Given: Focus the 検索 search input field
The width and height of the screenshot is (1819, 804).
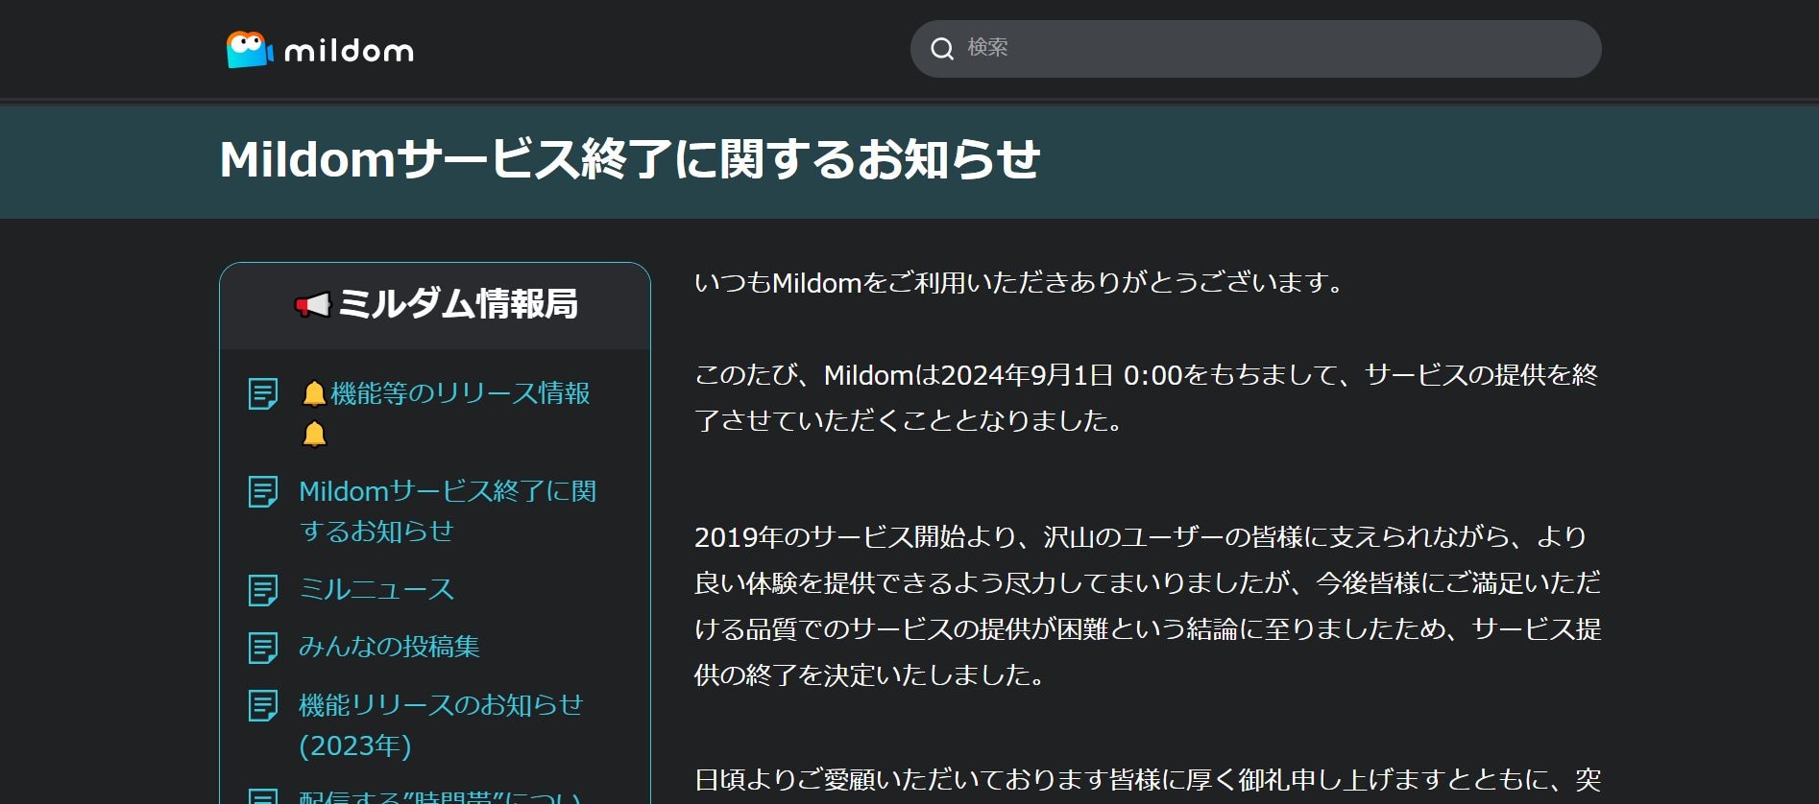Looking at the screenshot, I should tap(1255, 49).
